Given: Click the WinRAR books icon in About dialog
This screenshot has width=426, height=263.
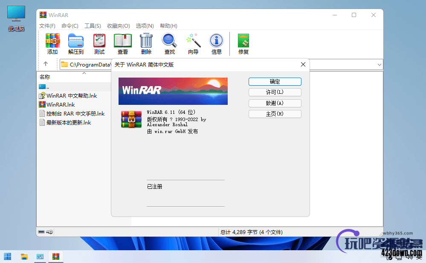Looking at the screenshot, I should [131, 119].
